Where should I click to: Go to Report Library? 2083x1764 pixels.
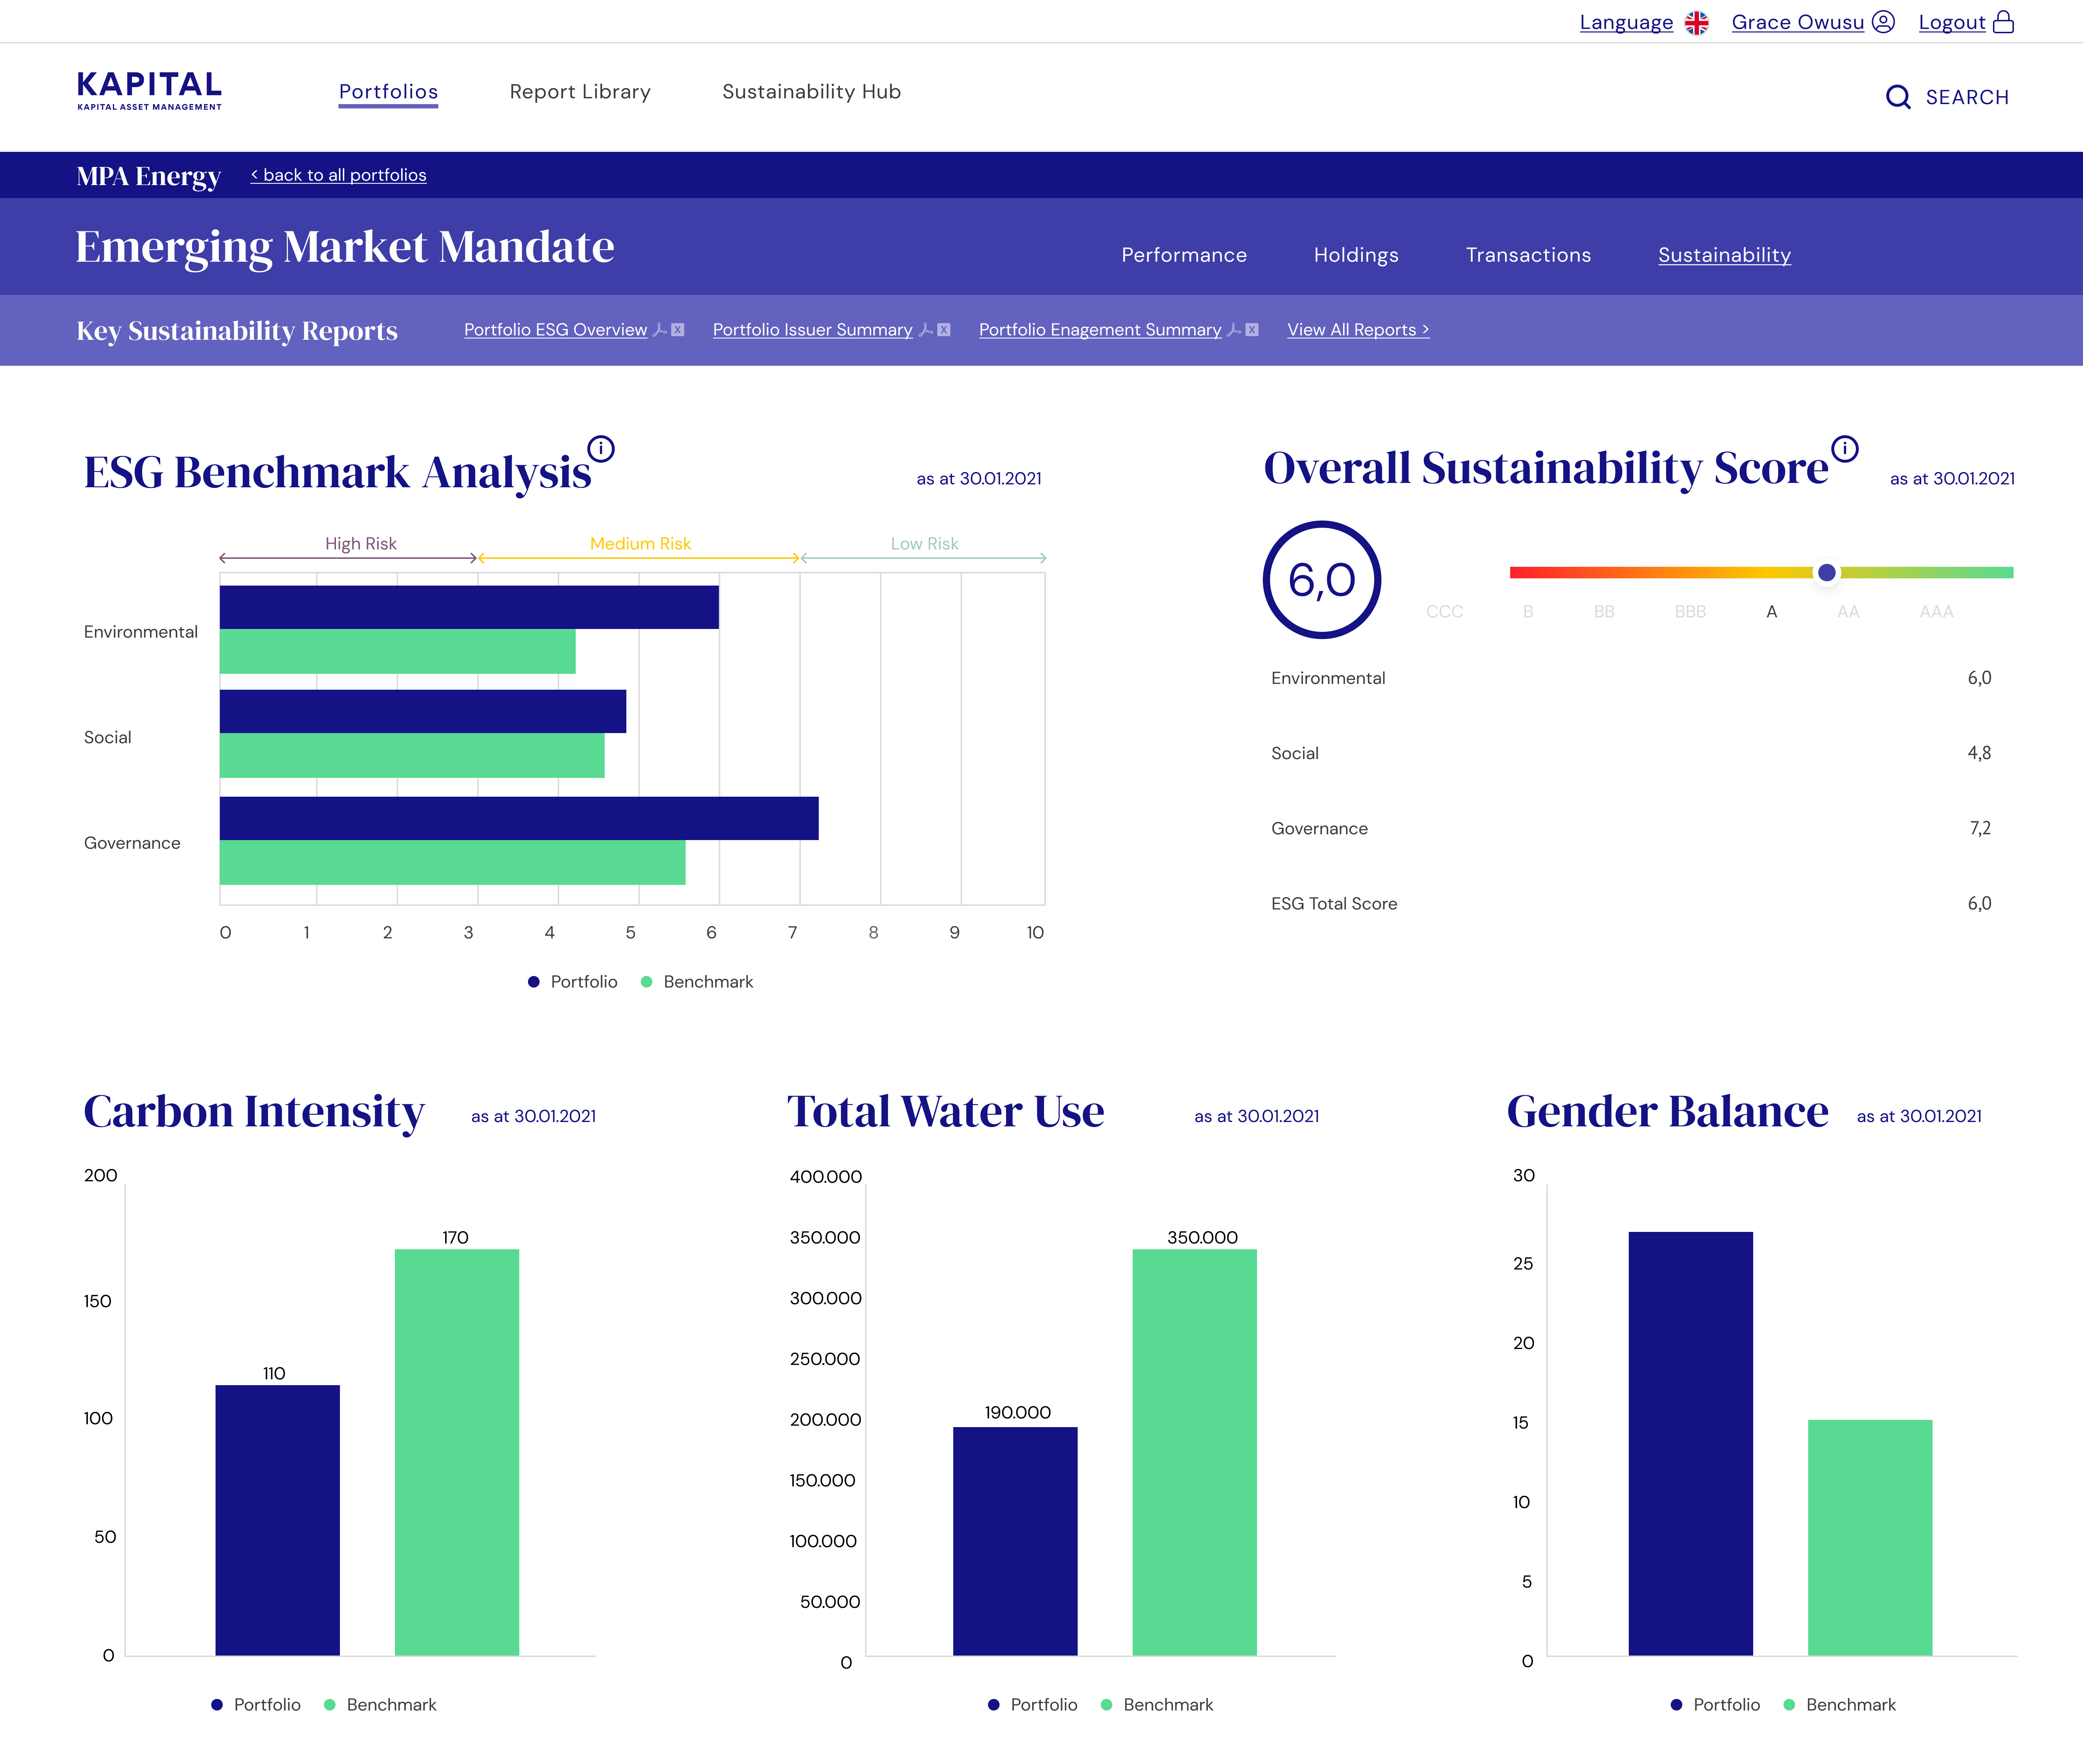(580, 92)
